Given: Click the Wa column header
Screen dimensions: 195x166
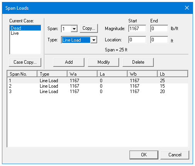Looking at the screenshot, I should pyautogui.click(x=82, y=74).
